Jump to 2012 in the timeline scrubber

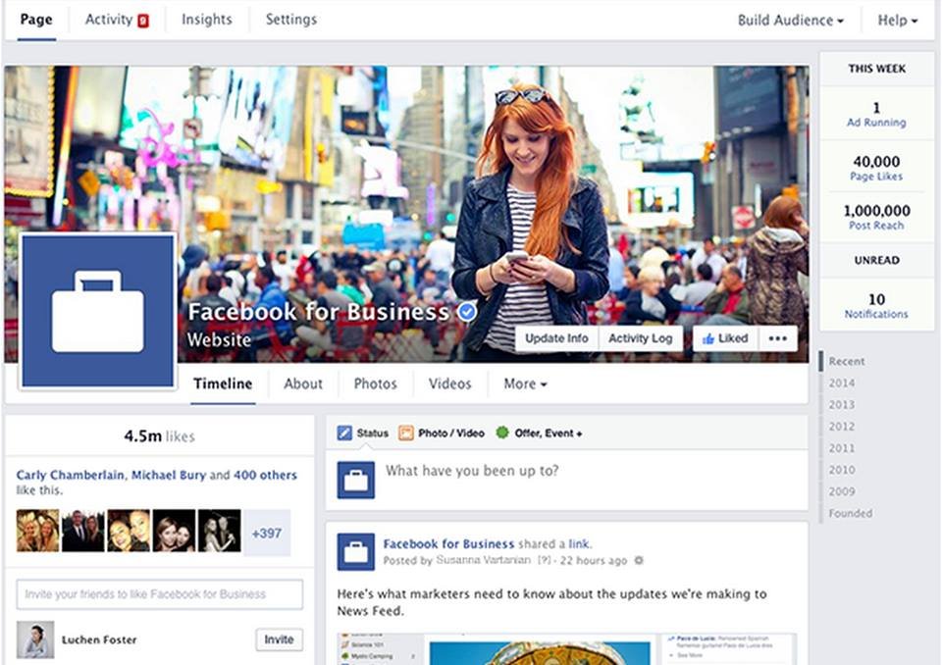click(842, 427)
